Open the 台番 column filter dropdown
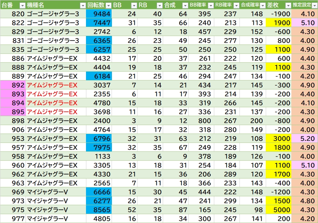The height and width of the screenshot is (223, 318). (22, 5)
